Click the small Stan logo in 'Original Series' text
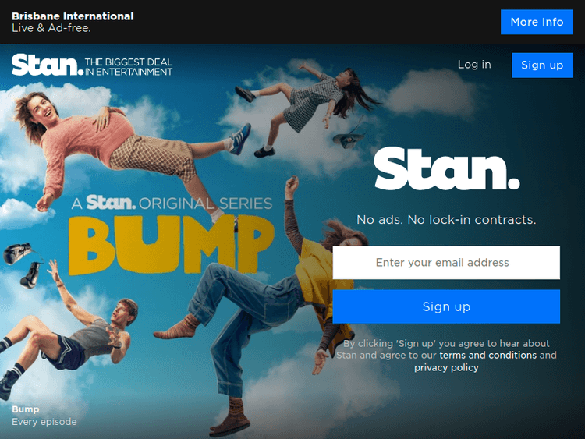The height and width of the screenshot is (439, 585). (x=111, y=204)
